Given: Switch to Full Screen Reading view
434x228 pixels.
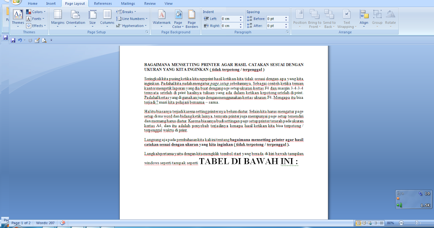Looking at the screenshot, I should click(364, 223).
